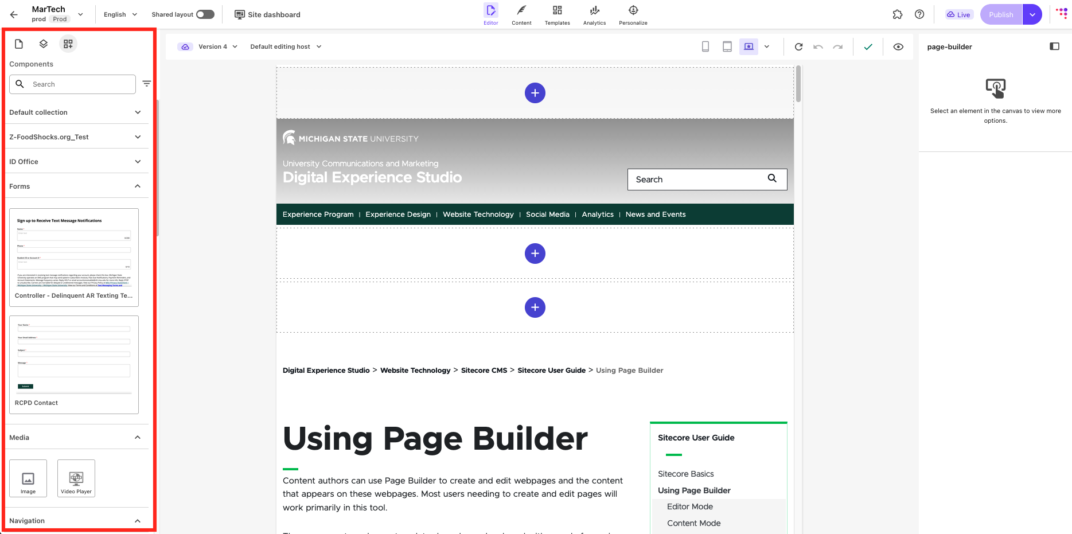Switch to the Analytics tab
Screen dimensions: 1072x534
595,14
